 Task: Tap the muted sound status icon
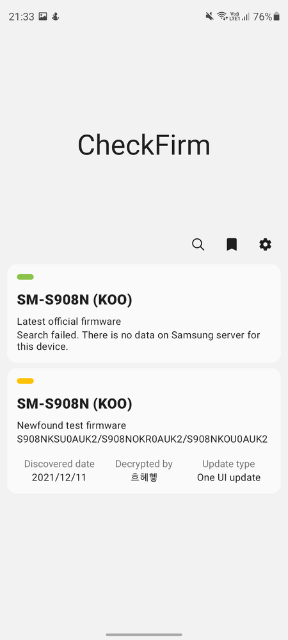coord(209,16)
